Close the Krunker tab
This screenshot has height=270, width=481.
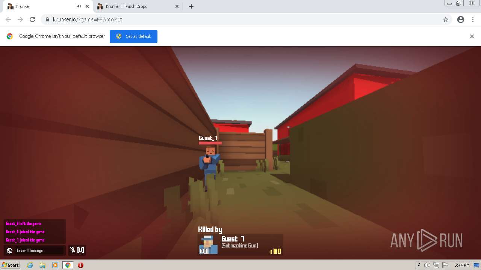[87, 6]
